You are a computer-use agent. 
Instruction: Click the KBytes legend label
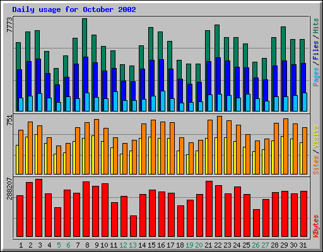(316, 226)
